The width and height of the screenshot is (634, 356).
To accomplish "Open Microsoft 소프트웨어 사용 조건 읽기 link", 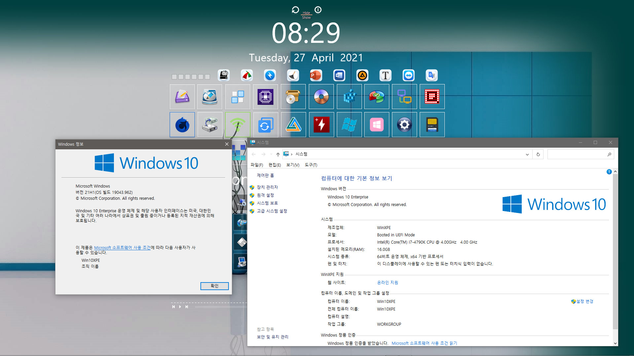I will tap(424, 343).
